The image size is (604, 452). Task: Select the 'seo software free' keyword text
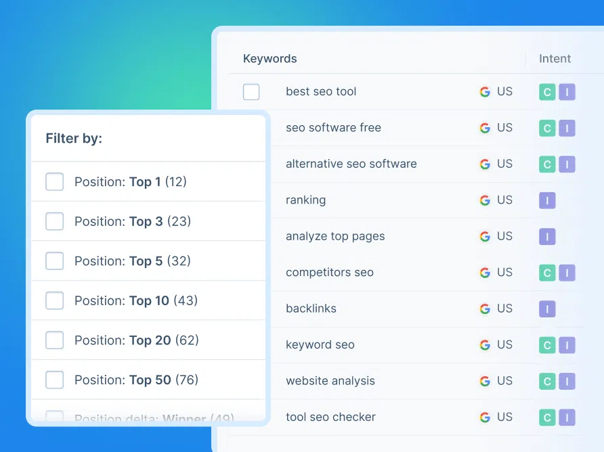coord(333,128)
